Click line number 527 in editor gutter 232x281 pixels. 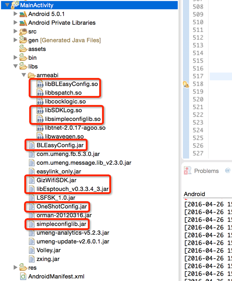(198, 153)
